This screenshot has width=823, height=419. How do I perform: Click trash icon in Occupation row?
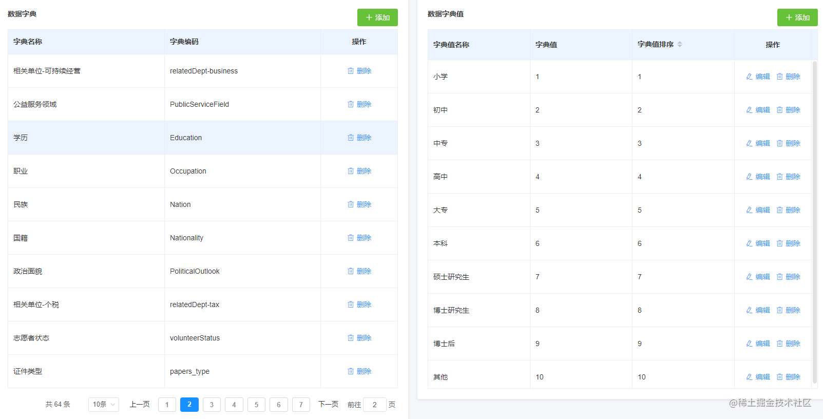pos(351,171)
